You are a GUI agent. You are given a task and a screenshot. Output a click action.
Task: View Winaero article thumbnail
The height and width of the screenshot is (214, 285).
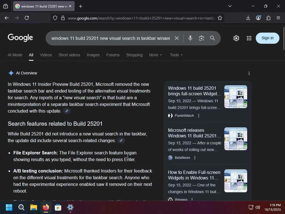click(x=235, y=181)
